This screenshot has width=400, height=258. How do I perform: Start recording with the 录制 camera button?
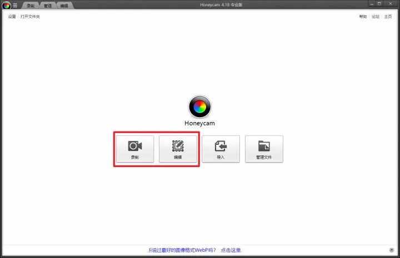coord(135,149)
